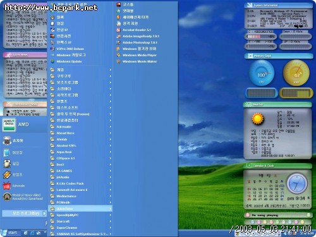This screenshot has width=316, height=237.
Task: Click the 원격 지원 remote assistance icon
Action: 118,23
